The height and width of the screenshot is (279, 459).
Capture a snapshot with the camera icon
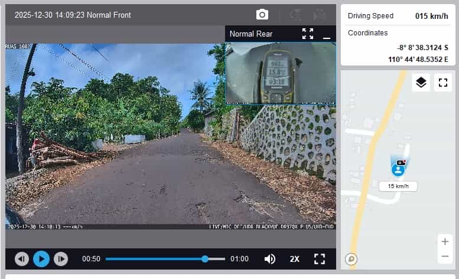click(262, 15)
